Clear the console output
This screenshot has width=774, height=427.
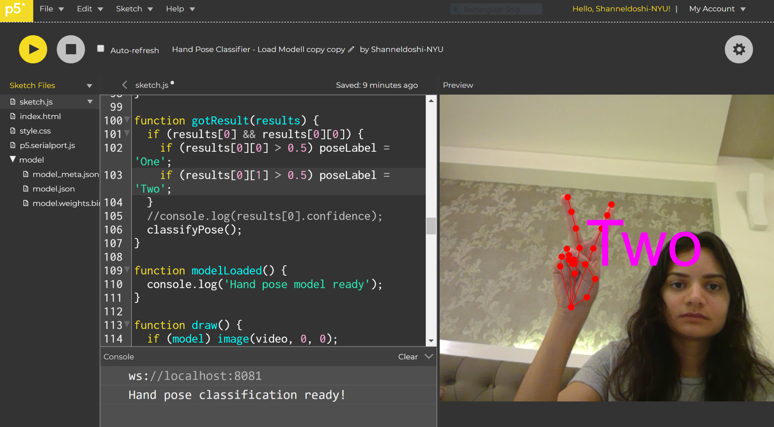point(408,357)
